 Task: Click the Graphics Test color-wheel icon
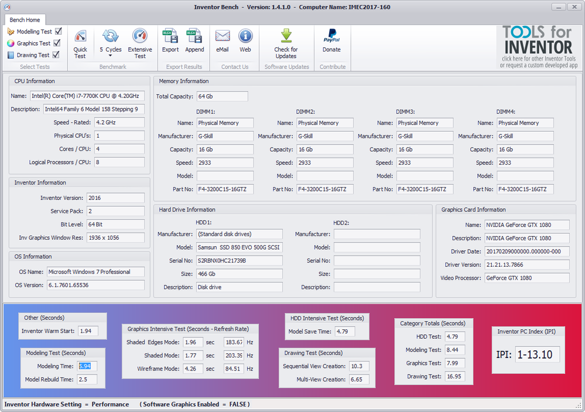tap(11, 43)
